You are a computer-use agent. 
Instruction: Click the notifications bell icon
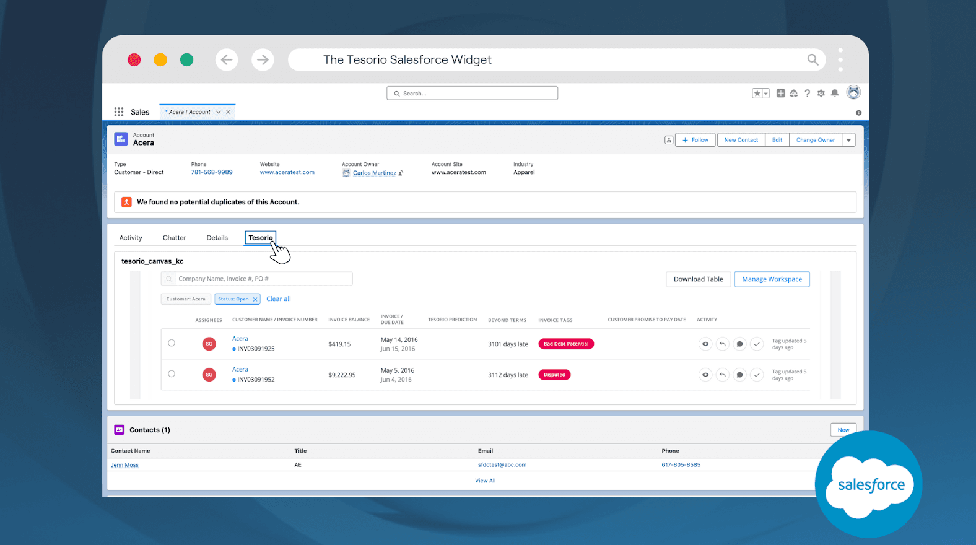[x=835, y=94]
